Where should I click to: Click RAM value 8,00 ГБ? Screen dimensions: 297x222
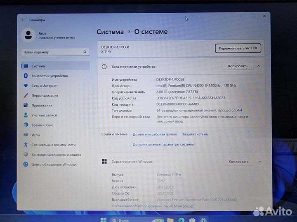pyautogui.click(x=177, y=92)
